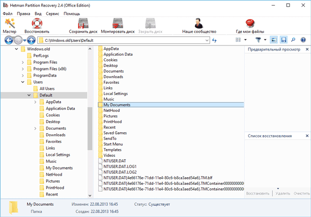Click the filter funnel icon
The width and height of the screenshot is (311, 217).
pyautogui.click(x=258, y=40)
